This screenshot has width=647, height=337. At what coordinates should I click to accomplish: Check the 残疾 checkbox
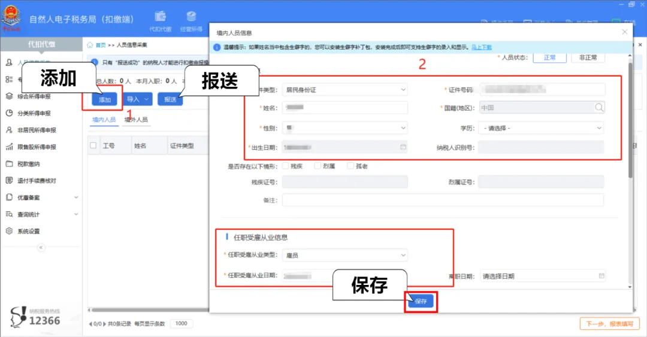286,166
